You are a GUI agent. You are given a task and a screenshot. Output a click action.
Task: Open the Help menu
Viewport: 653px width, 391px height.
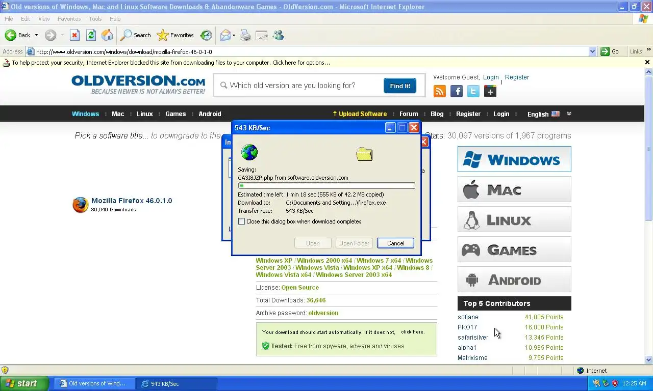click(x=115, y=19)
